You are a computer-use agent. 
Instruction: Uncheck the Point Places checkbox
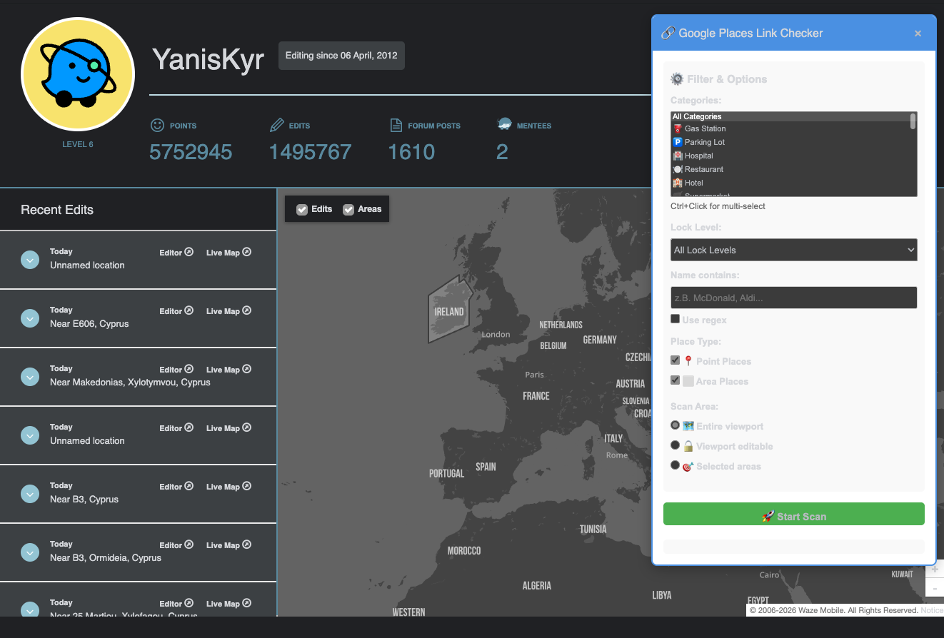(676, 360)
